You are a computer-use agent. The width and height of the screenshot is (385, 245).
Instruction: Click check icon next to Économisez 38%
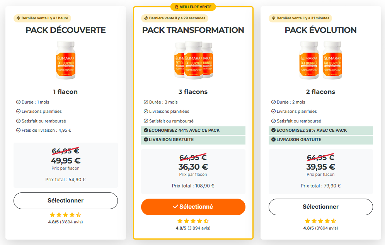[x=273, y=130]
